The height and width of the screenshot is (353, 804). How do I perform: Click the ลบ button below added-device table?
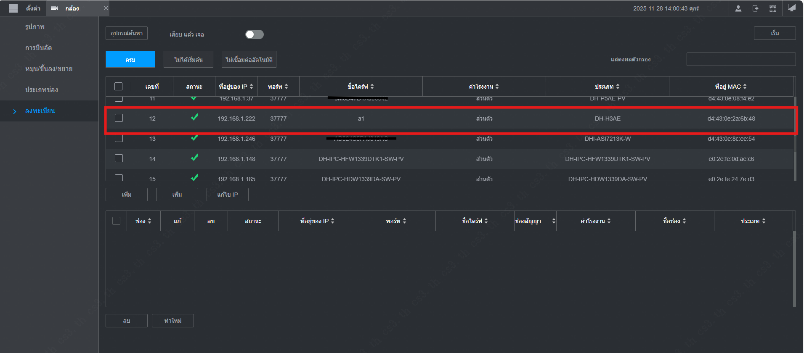(127, 321)
